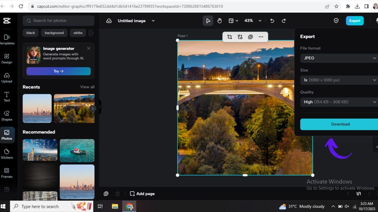Screen dimensions: 378x212
Task: Select the Photos sidebar panel
Action: pyautogui.click(x=7, y=135)
